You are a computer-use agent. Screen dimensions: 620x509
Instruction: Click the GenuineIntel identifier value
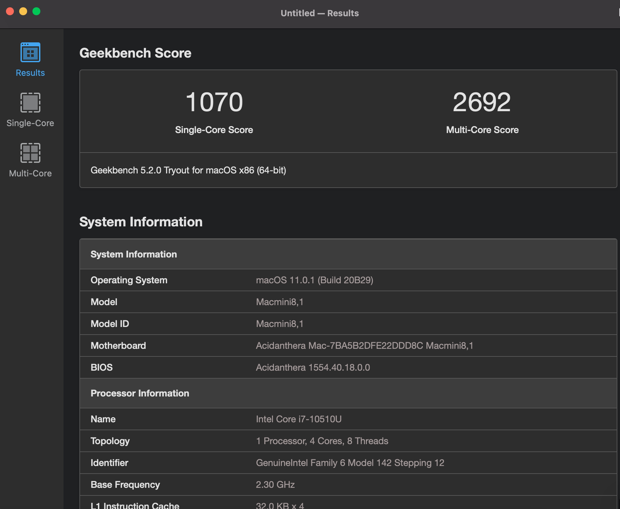coord(350,463)
